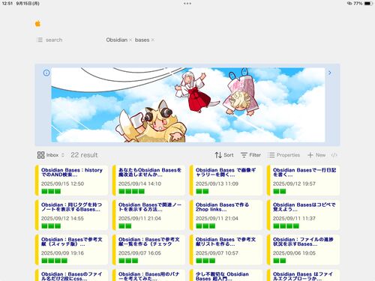
Task: Toggle the code view icon
Action: tap(334, 155)
